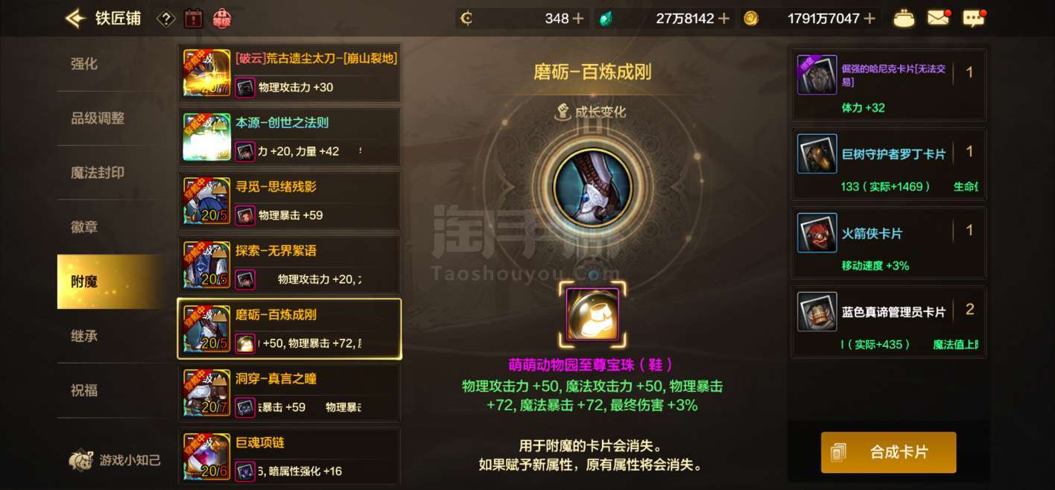Choose the 火箭侠卡片 card
The width and height of the screenshot is (1055, 490).
[889, 242]
